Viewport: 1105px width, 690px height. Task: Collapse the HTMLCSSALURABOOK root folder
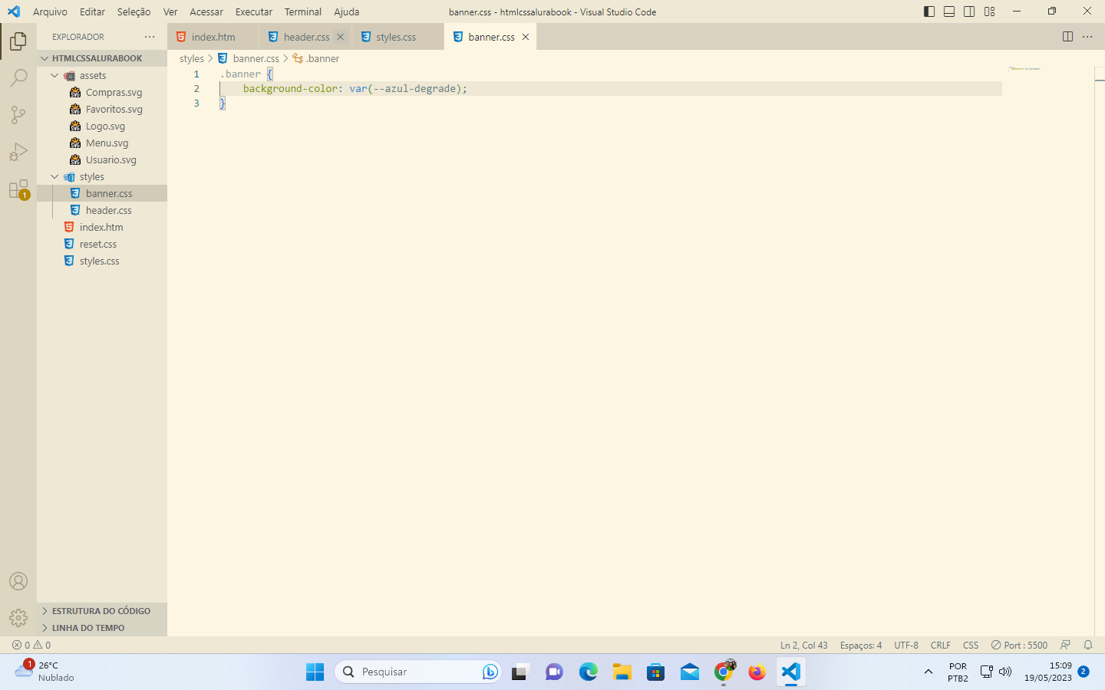(102, 58)
